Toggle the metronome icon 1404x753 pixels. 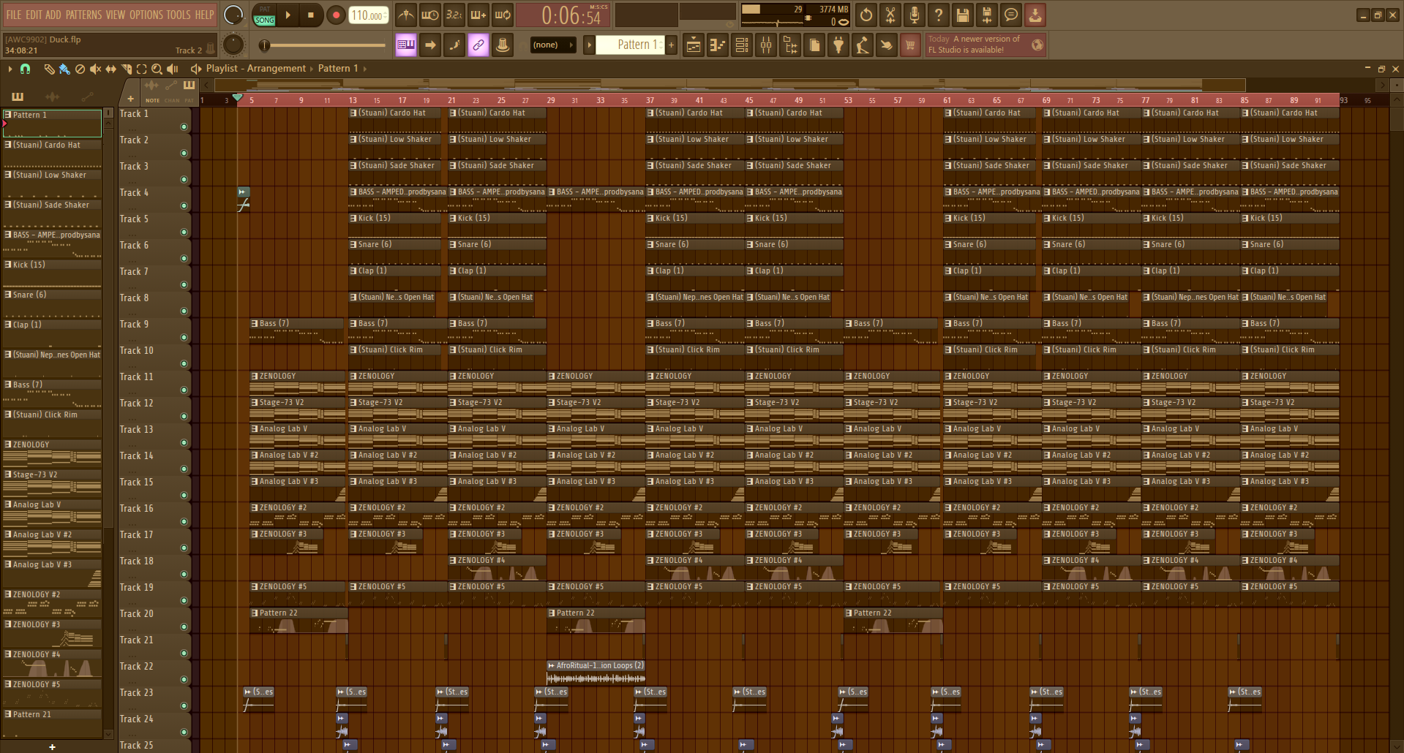pos(406,15)
